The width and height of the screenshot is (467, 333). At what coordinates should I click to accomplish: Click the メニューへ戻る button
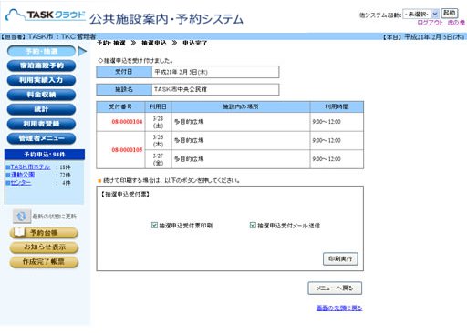(335, 288)
